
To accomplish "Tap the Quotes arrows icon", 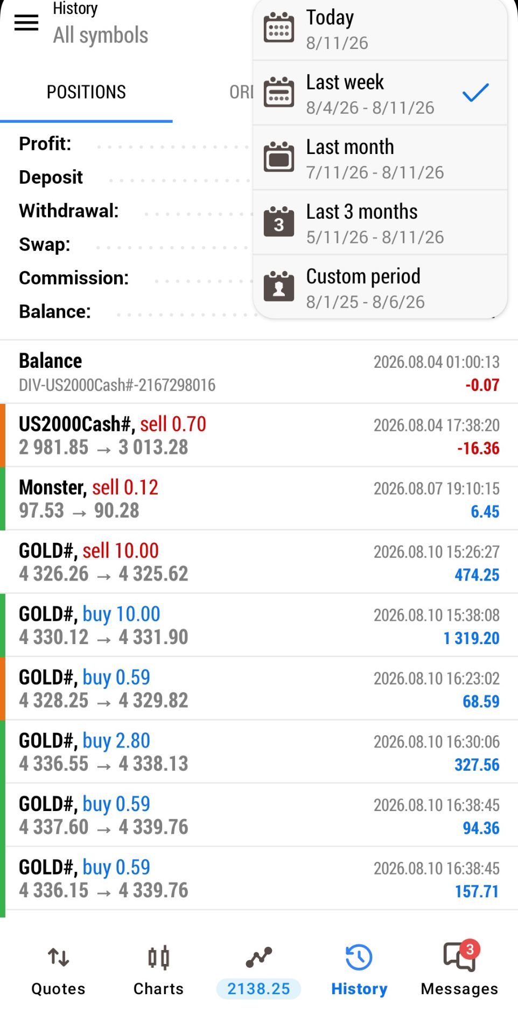I will pyautogui.click(x=58, y=958).
